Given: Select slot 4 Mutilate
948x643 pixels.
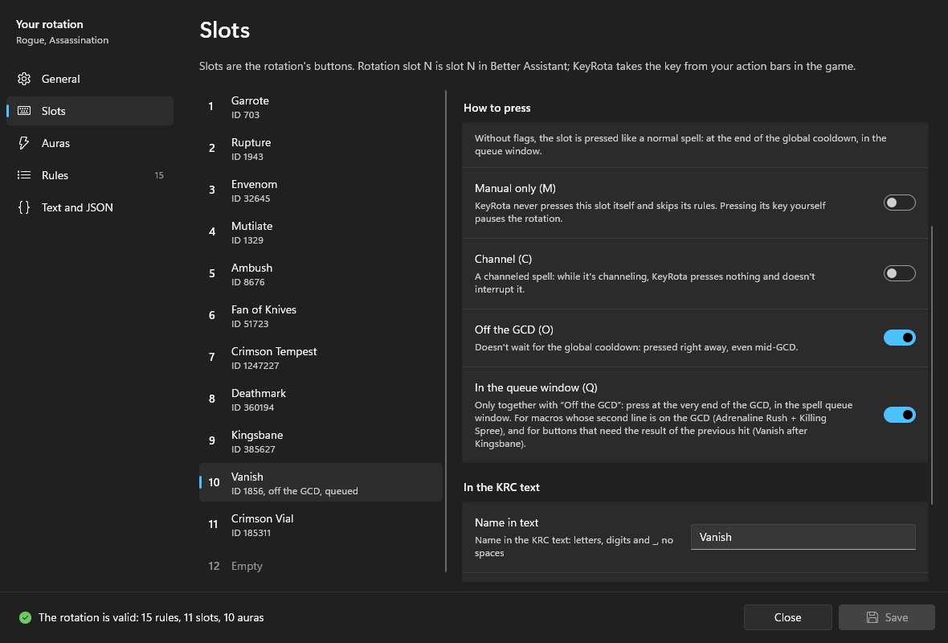Looking at the screenshot, I should tap(321, 232).
